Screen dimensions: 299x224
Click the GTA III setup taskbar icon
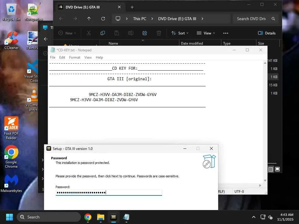click(x=114, y=217)
